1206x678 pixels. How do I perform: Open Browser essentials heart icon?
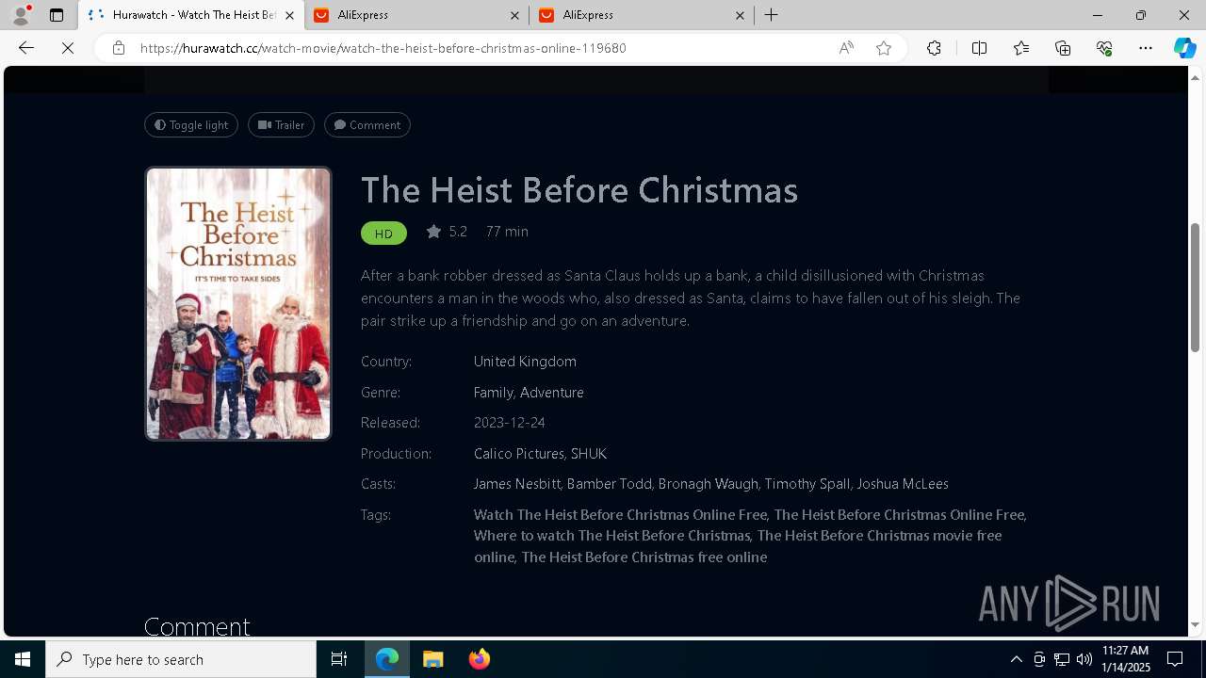pyautogui.click(x=1104, y=48)
